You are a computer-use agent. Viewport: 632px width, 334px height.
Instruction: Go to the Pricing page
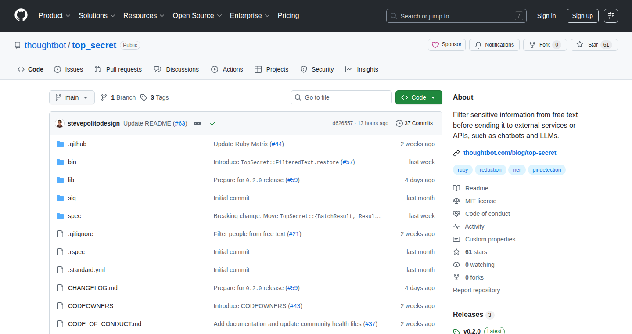[x=288, y=16]
